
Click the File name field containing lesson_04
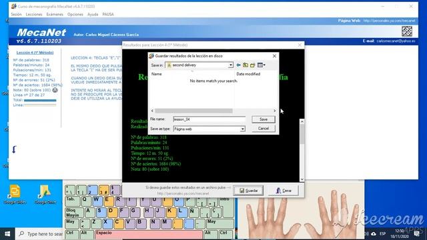[x=209, y=119]
